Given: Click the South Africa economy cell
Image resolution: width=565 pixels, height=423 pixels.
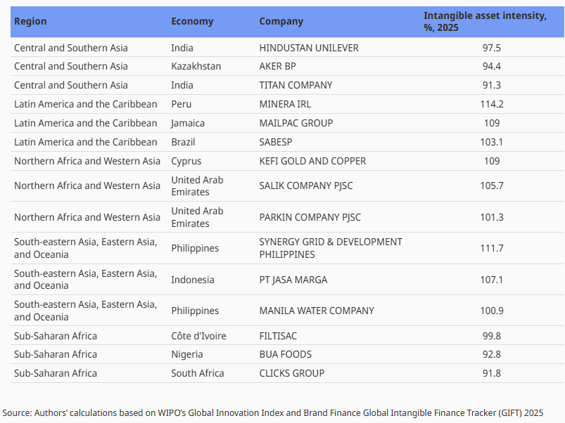Looking at the screenshot, I should pos(198,373).
